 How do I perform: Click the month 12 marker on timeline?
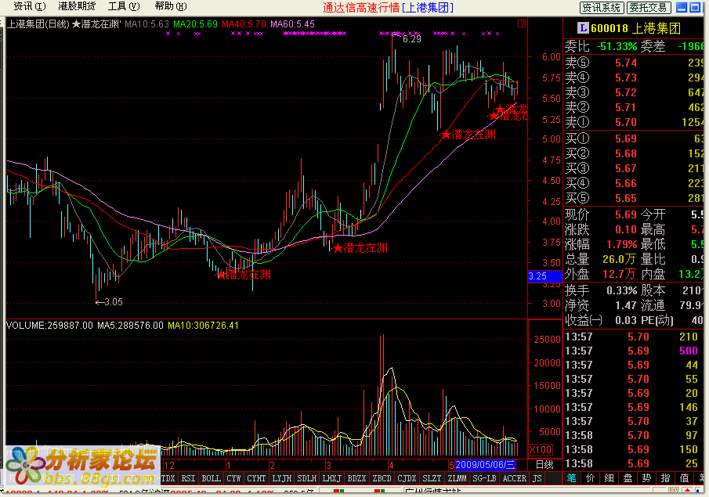(169, 465)
